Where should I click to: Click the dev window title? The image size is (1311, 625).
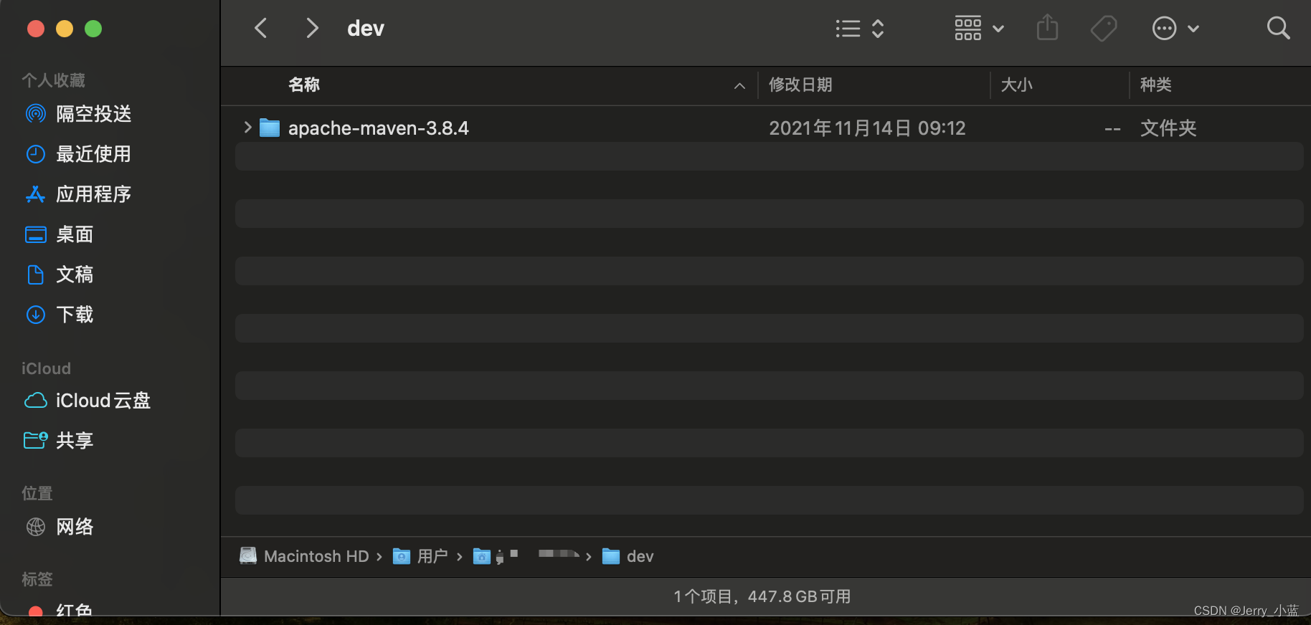tap(366, 29)
